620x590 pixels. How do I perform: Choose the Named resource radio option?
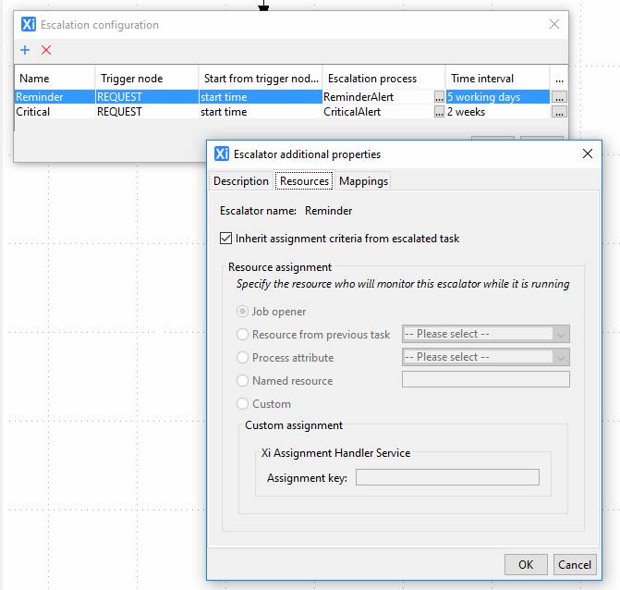pyautogui.click(x=243, y=381)
